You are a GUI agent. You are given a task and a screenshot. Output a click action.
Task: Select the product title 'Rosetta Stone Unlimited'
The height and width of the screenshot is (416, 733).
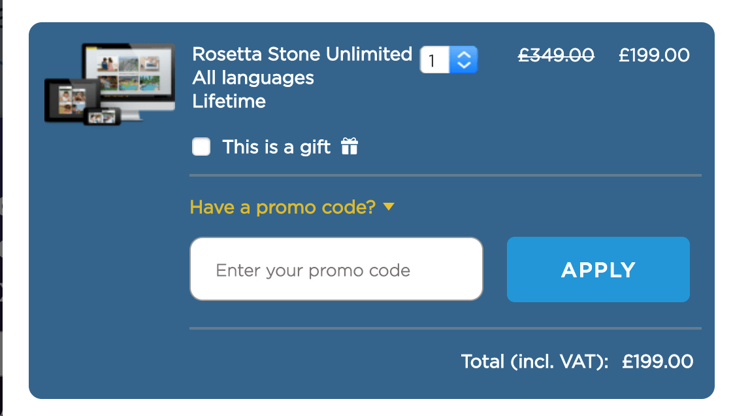[x=302, y=54]
